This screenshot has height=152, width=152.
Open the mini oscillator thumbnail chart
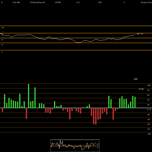pyautogui.click(x=75, y=146)
